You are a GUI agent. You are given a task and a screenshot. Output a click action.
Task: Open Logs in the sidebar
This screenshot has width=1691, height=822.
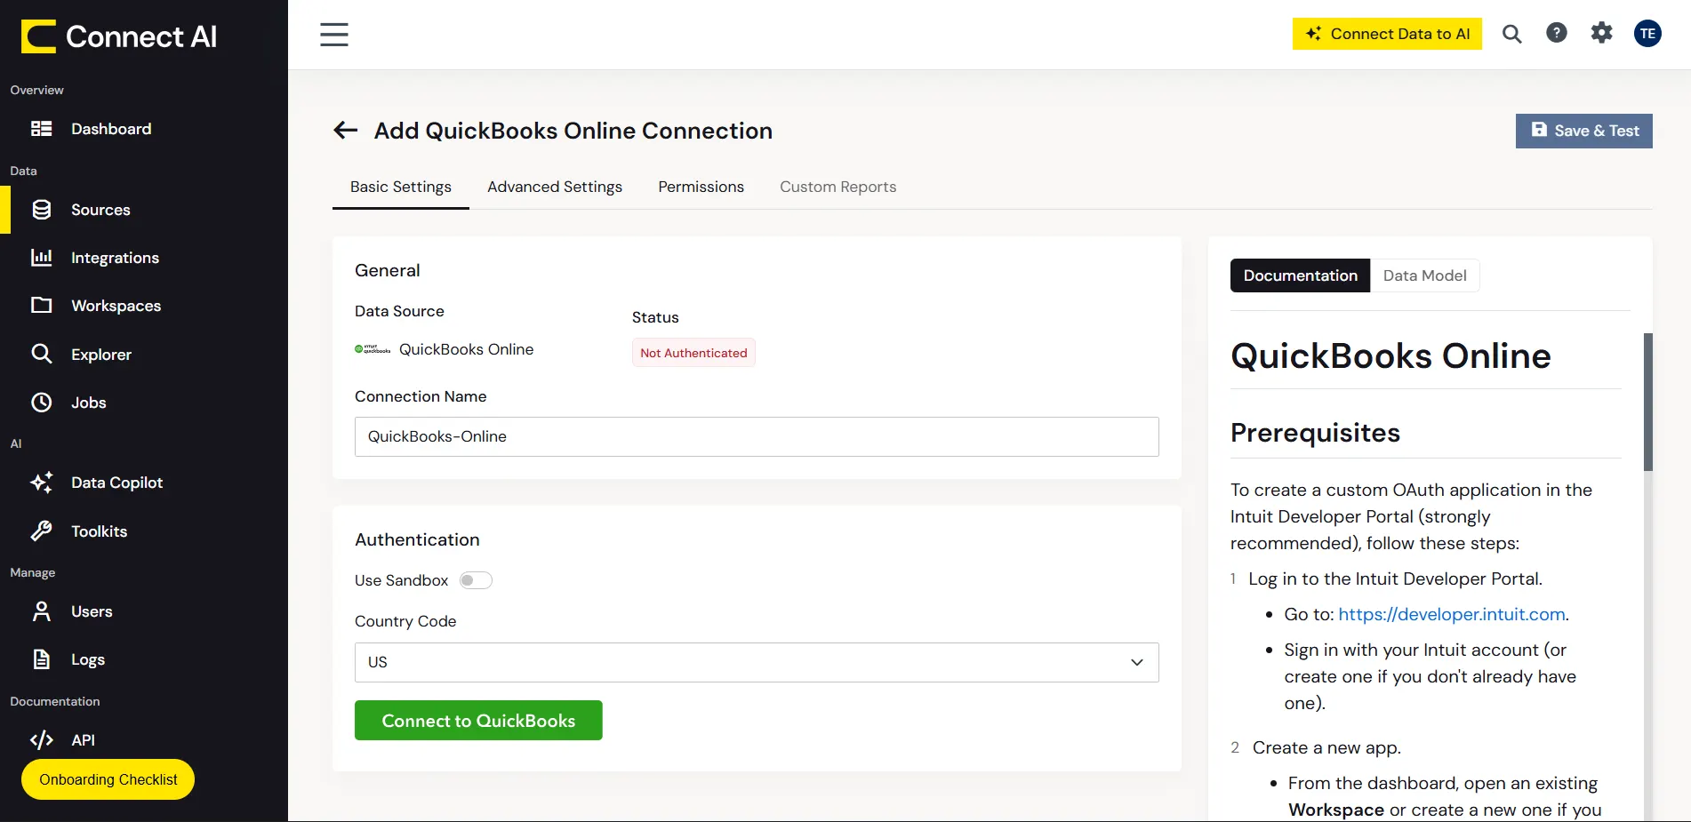pyautogui.click(x=144, y=659)
